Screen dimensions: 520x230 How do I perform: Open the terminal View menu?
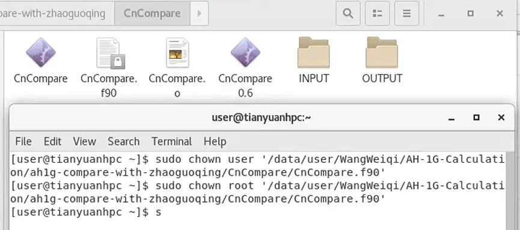pos(85,142)
